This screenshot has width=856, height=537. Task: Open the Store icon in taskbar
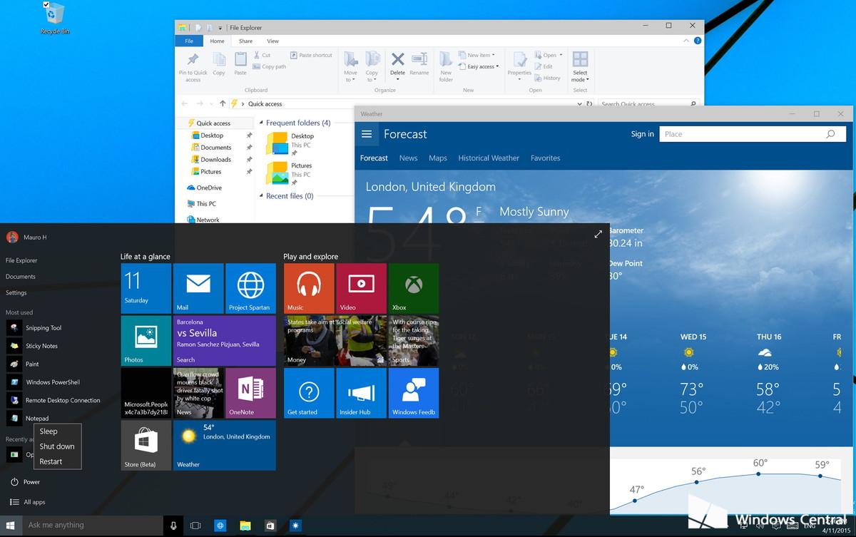tap(270, 526)
